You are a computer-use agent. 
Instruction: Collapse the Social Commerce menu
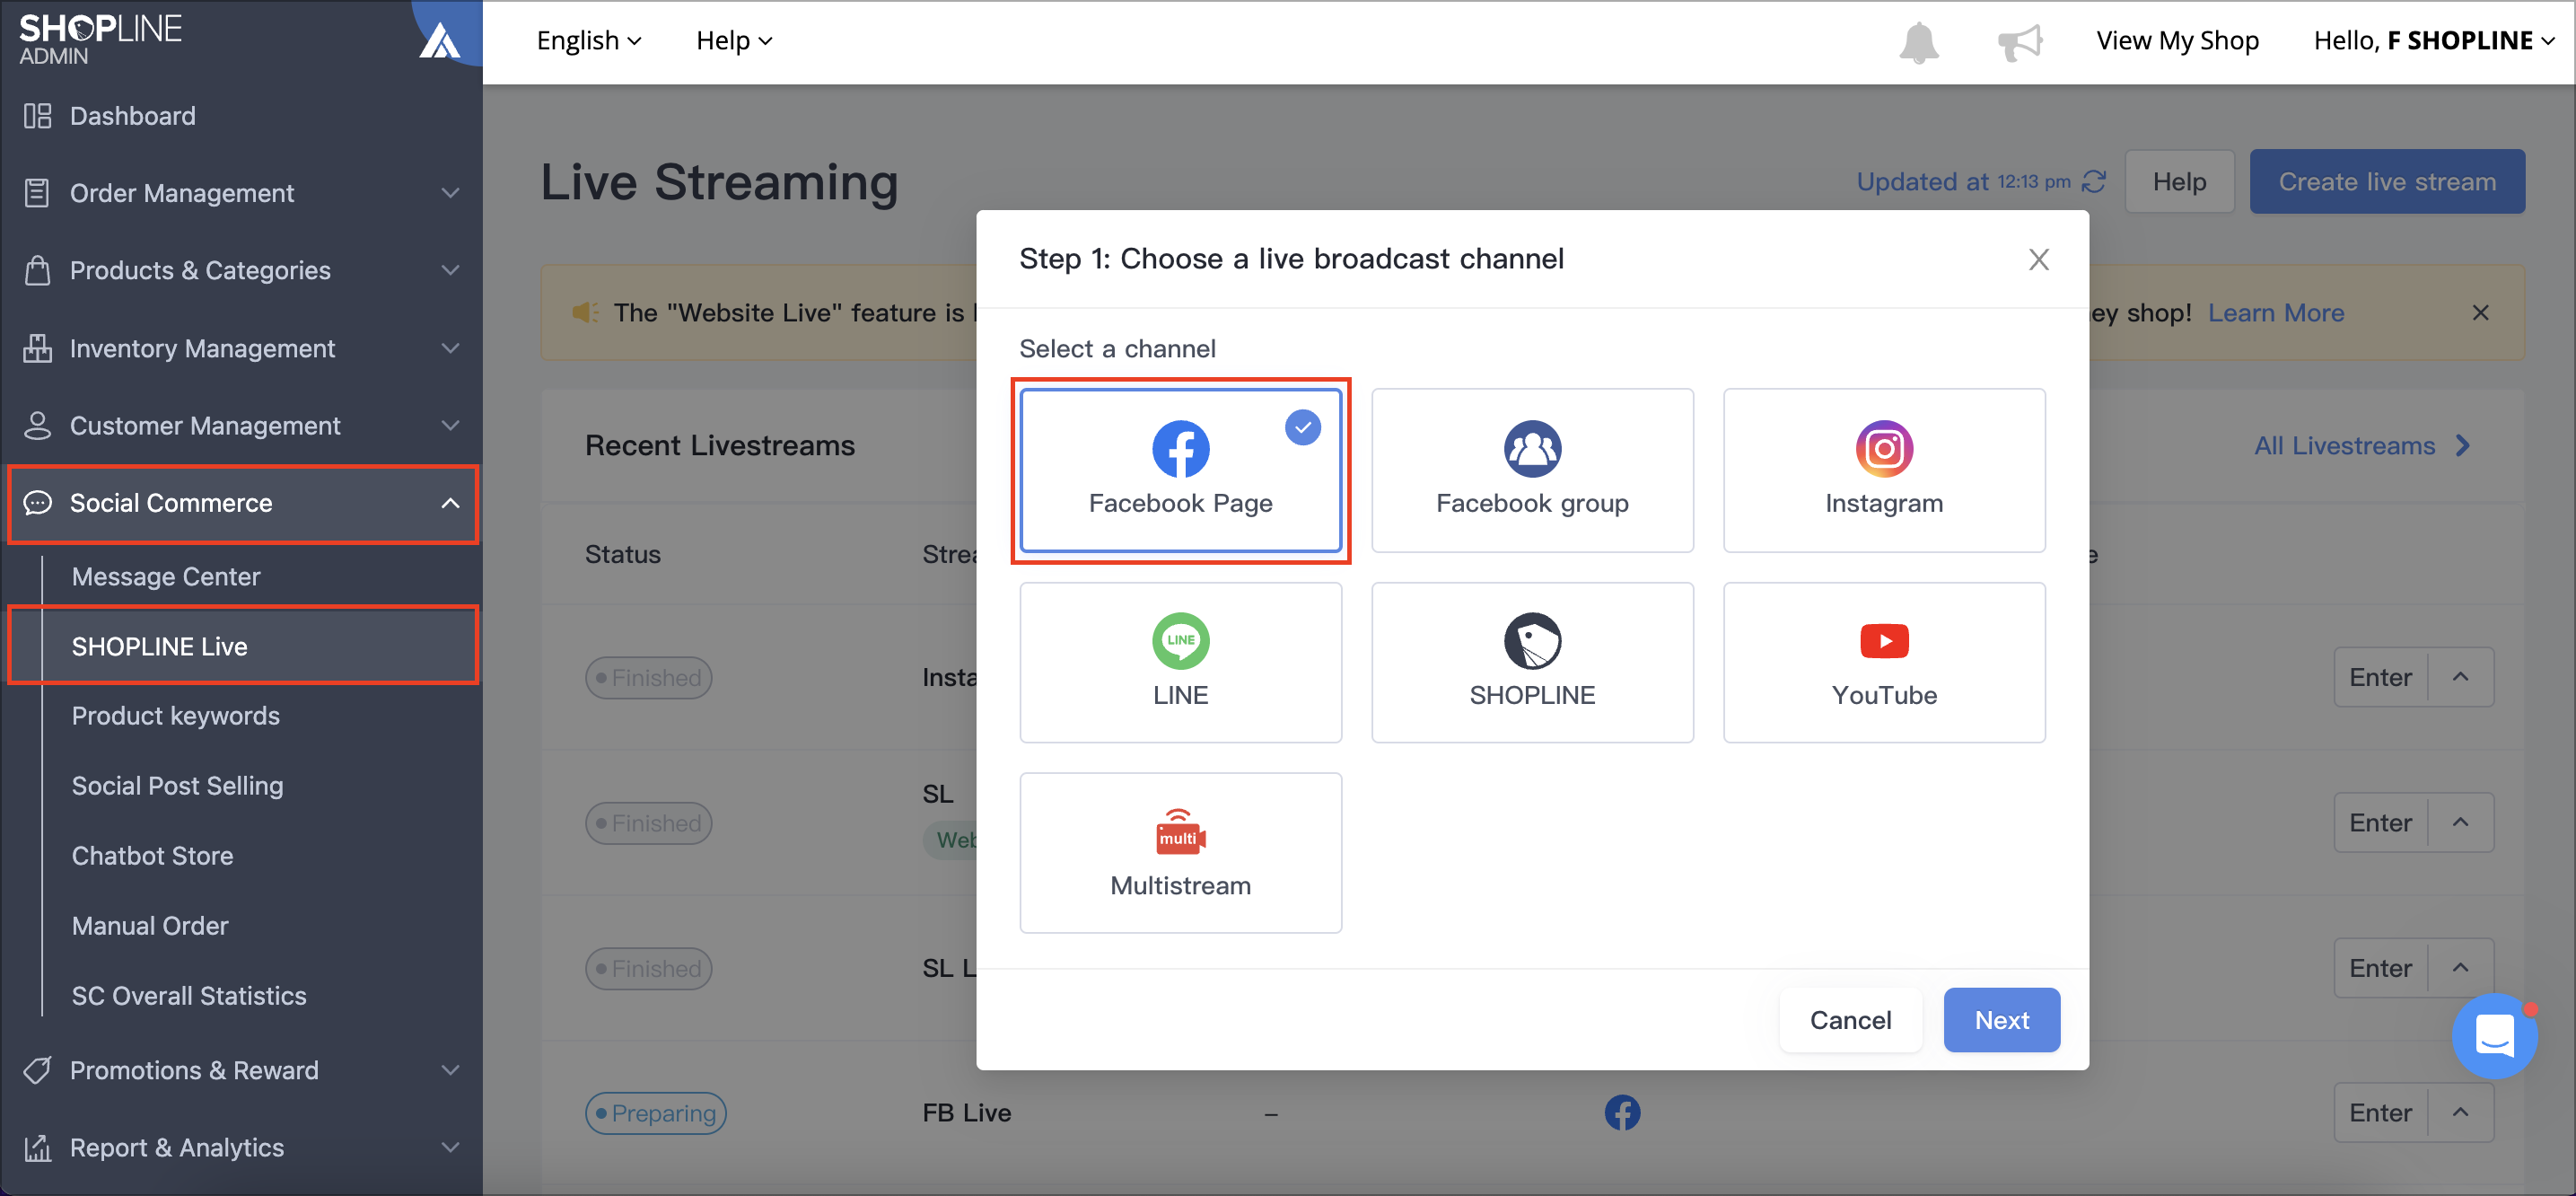coord(451,502)
